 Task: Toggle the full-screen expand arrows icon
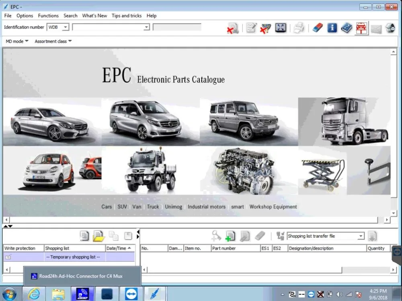pos(281,28)
